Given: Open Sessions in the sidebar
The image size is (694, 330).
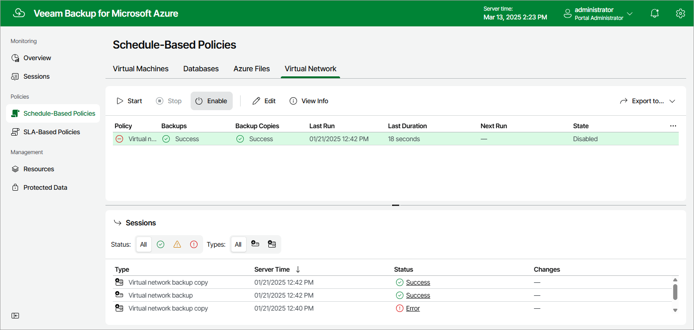Looking at the screenshot, I should [37, 76].
